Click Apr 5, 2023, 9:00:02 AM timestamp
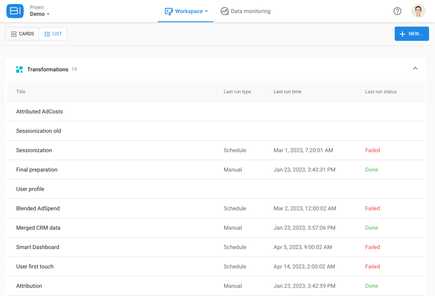This screenshot has width=435, height=296. coord(303,247)
